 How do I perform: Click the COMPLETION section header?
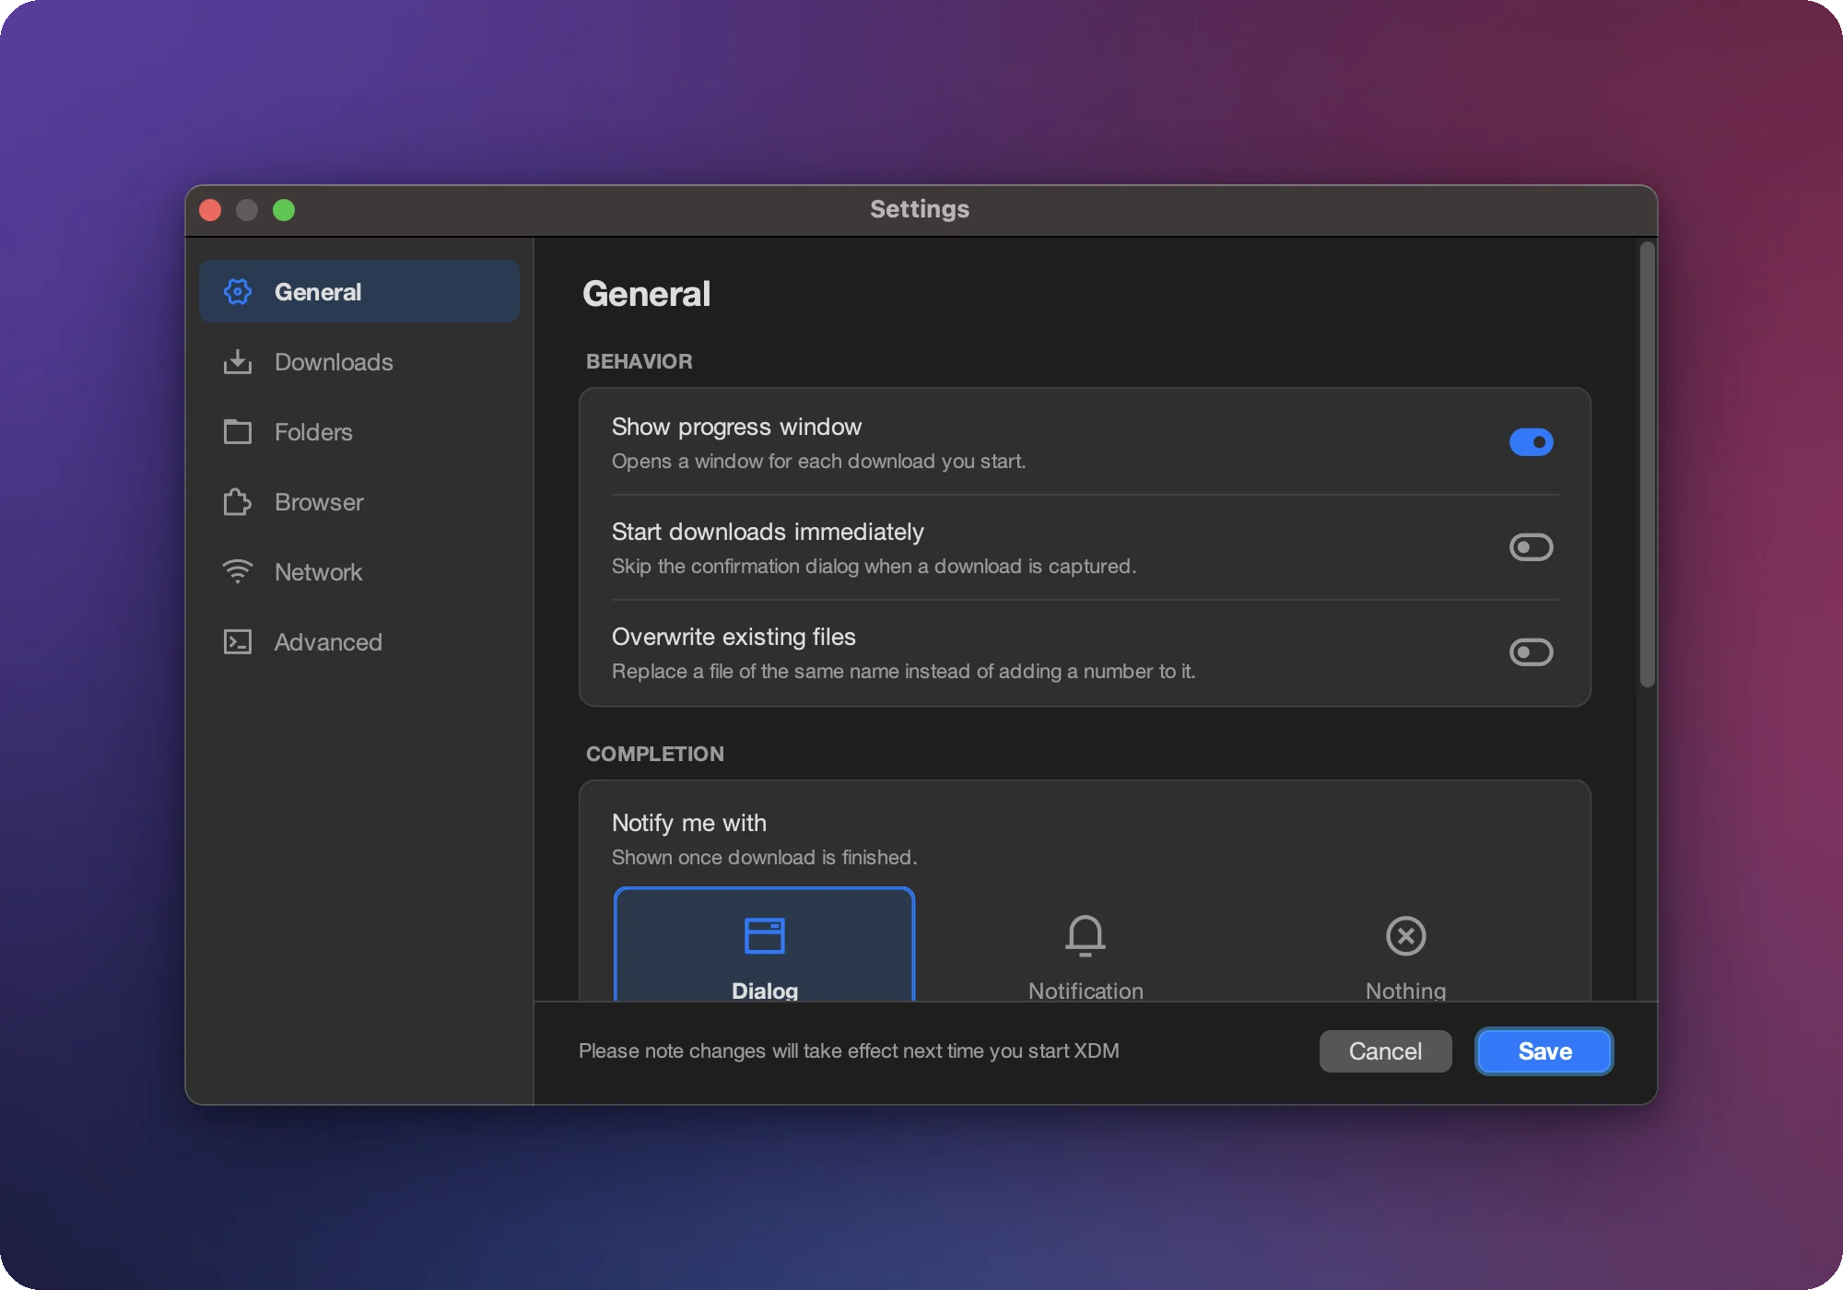click(654, 754)
